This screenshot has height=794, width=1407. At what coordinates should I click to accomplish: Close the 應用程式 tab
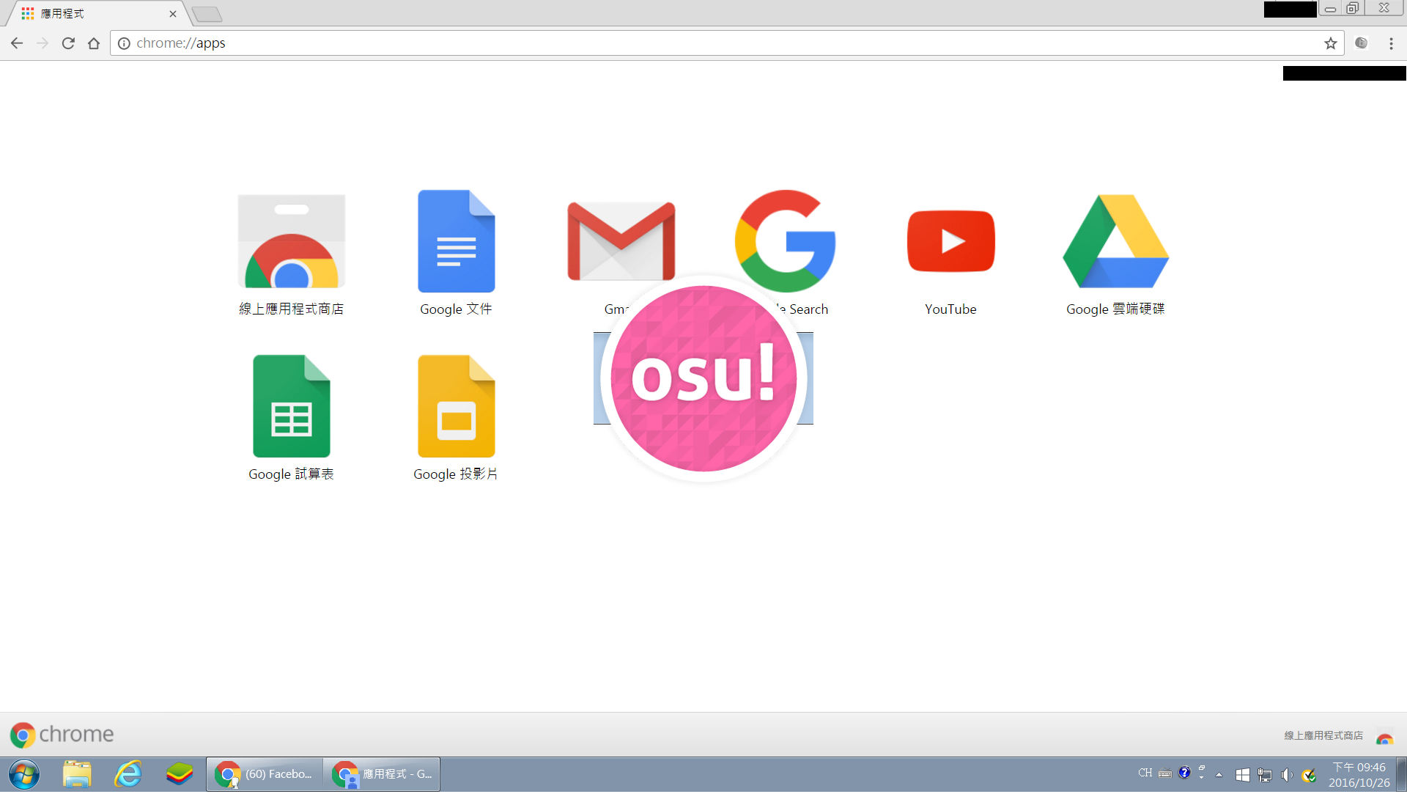point(173,14)
